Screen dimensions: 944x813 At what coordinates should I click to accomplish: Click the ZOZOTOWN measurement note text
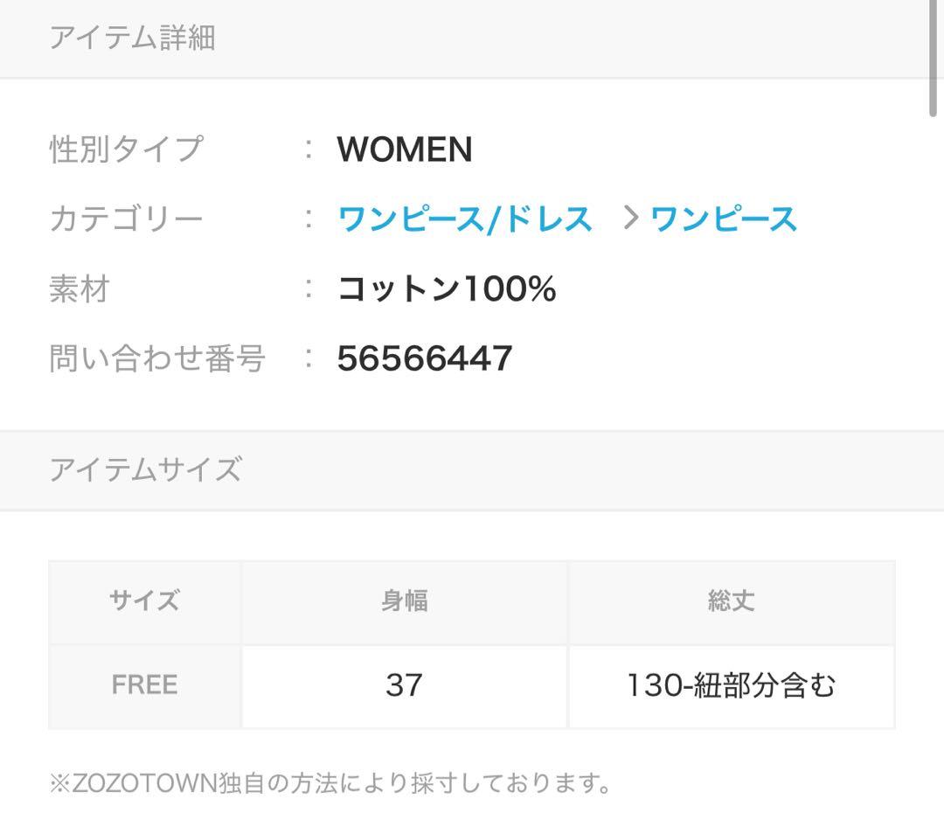[x=330, y=782]
